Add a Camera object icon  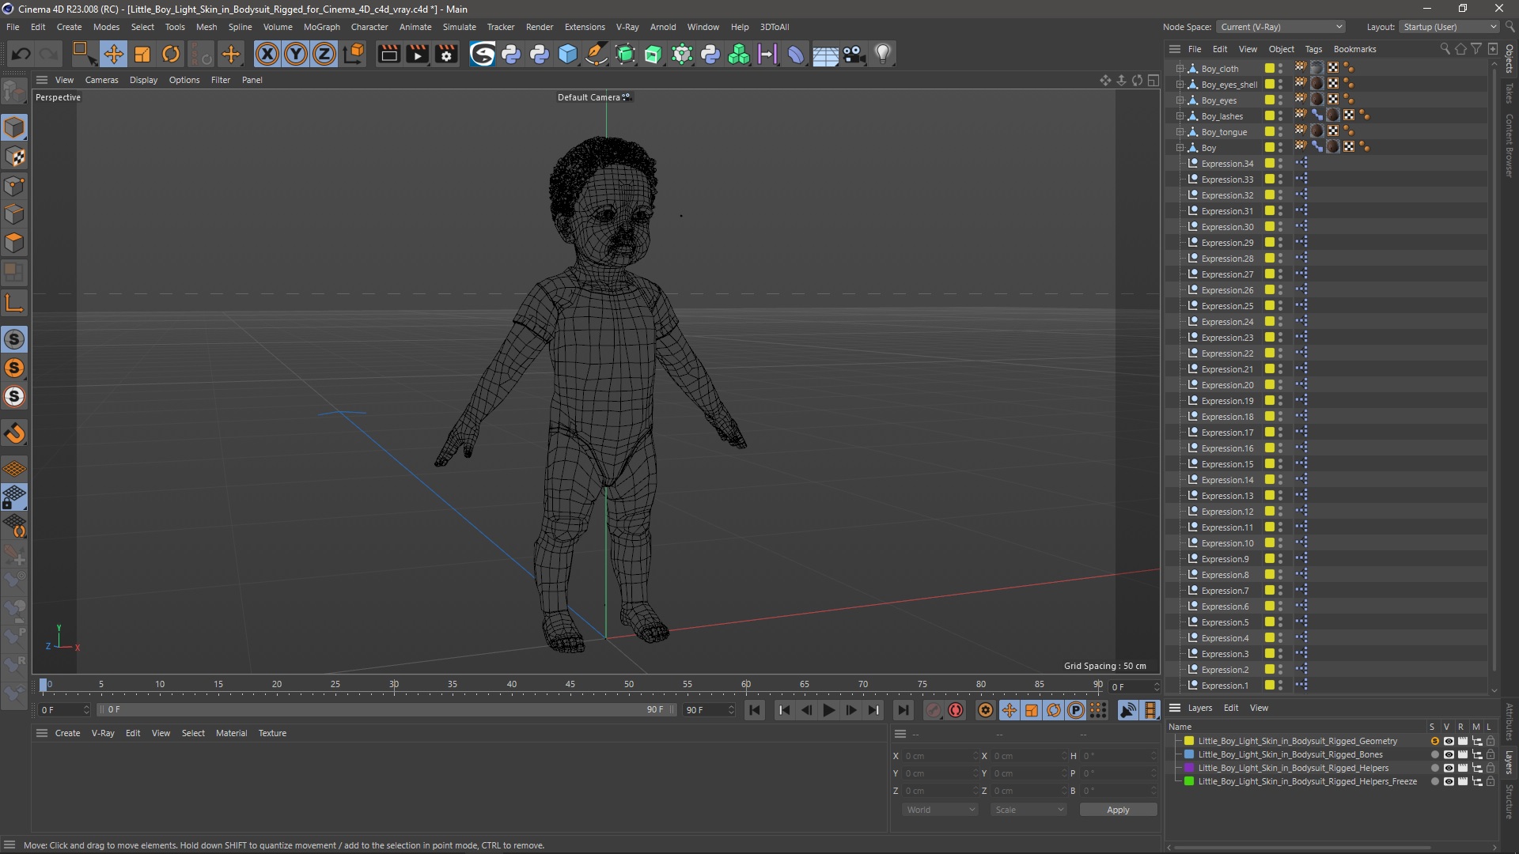tap(854, 54)
